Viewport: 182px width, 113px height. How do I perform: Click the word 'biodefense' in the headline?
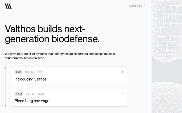point(75,39)
